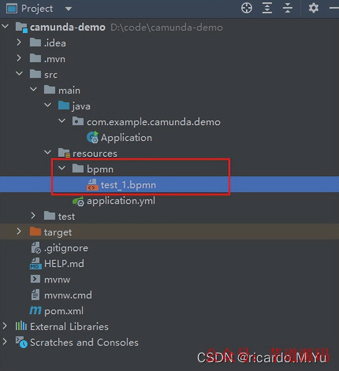
Task: Select the test_1.bpmn file
Action: (169, 185)
